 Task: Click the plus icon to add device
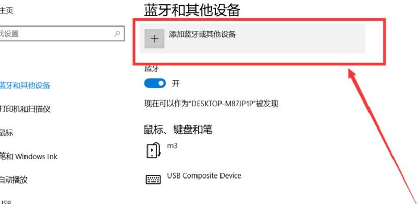154,39
